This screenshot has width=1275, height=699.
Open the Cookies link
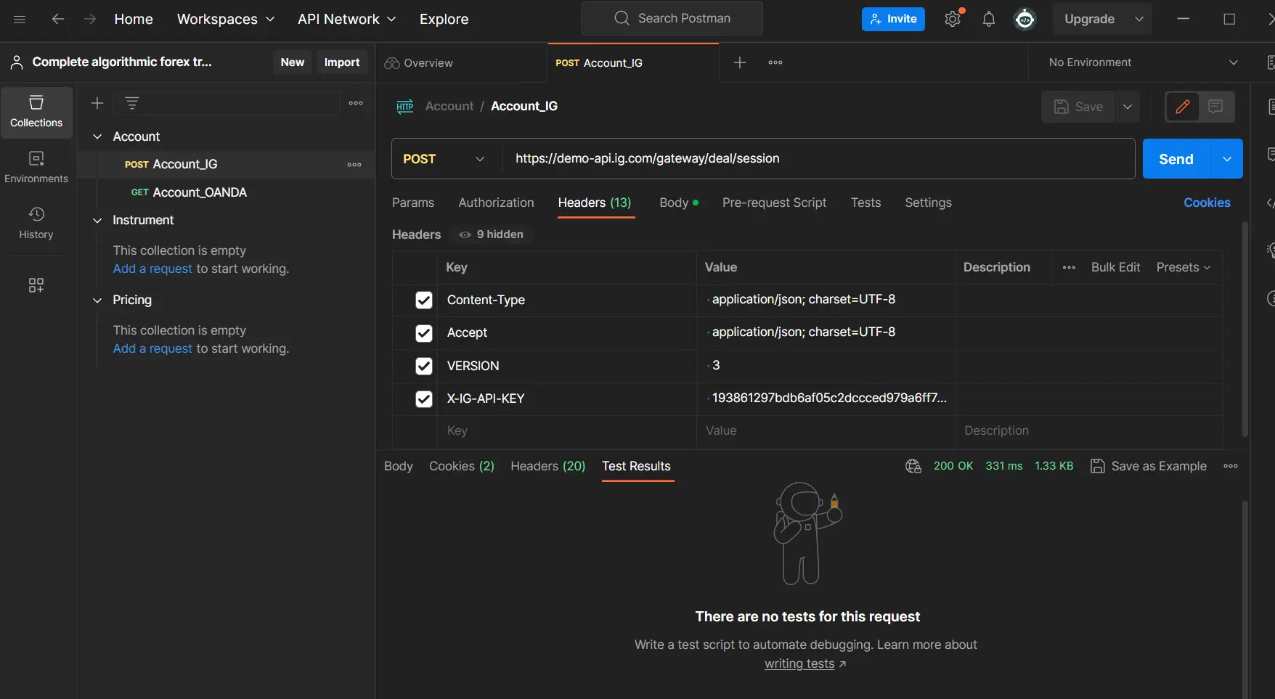[x=1207, y=203]
